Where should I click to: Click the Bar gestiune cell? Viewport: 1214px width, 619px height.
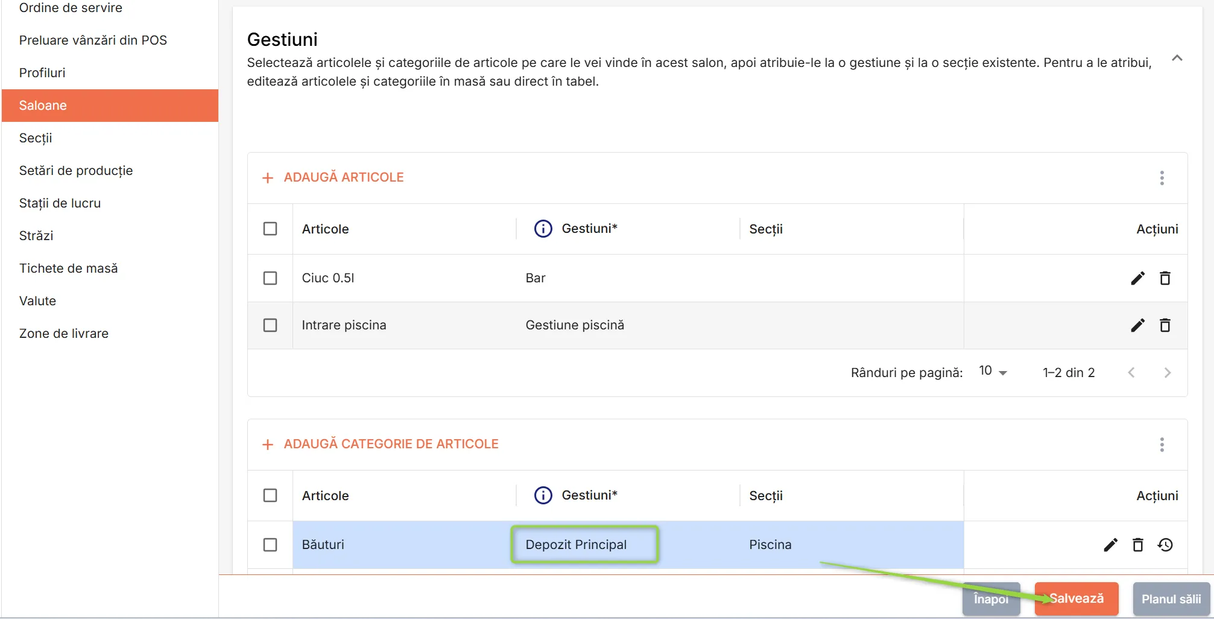[628, 278]
